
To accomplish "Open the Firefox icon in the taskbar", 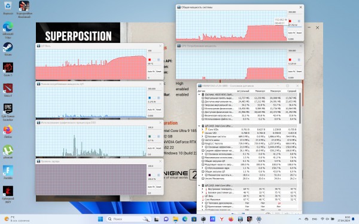I will [231, 219].
